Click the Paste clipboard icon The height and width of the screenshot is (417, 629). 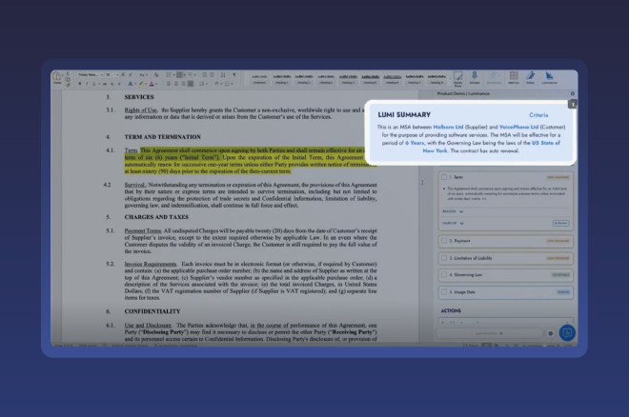click(x=56, y=76)
